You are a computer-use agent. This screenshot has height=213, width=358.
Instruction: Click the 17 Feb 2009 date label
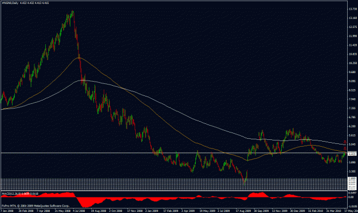click(x=171, y=211)
